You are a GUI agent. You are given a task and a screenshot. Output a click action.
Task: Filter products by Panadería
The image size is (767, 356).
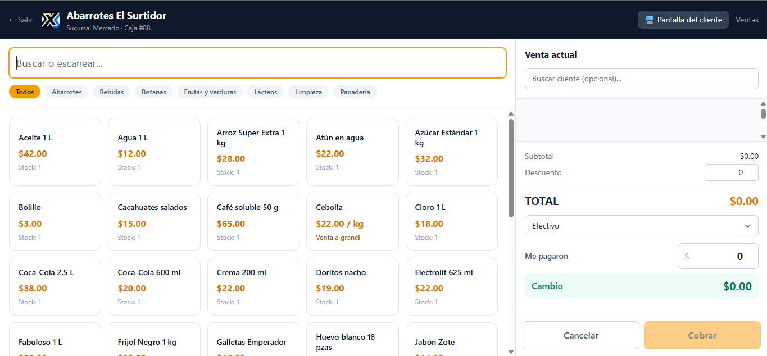[355, 92]
